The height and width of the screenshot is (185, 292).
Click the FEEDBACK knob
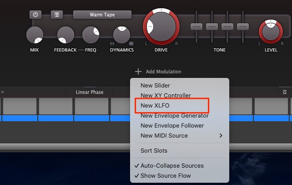pyautogui.click(x=65, y=35)
